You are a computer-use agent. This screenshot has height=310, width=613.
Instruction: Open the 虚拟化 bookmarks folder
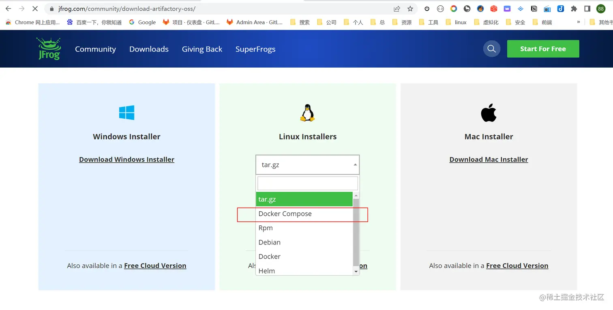pos(486,22)
